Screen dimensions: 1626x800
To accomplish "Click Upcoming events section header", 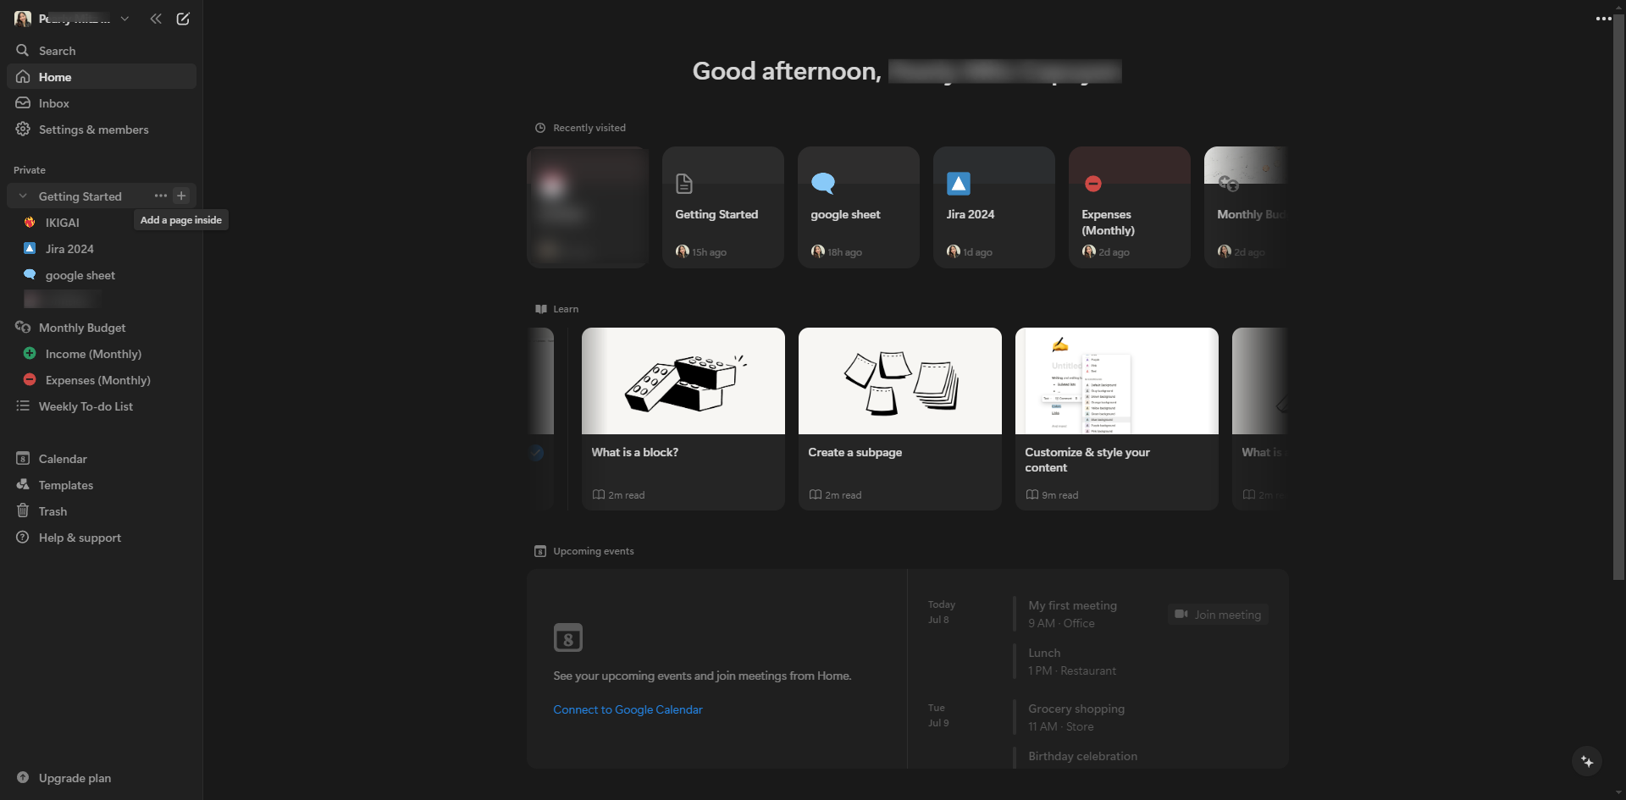I will (x=584, y=551).
